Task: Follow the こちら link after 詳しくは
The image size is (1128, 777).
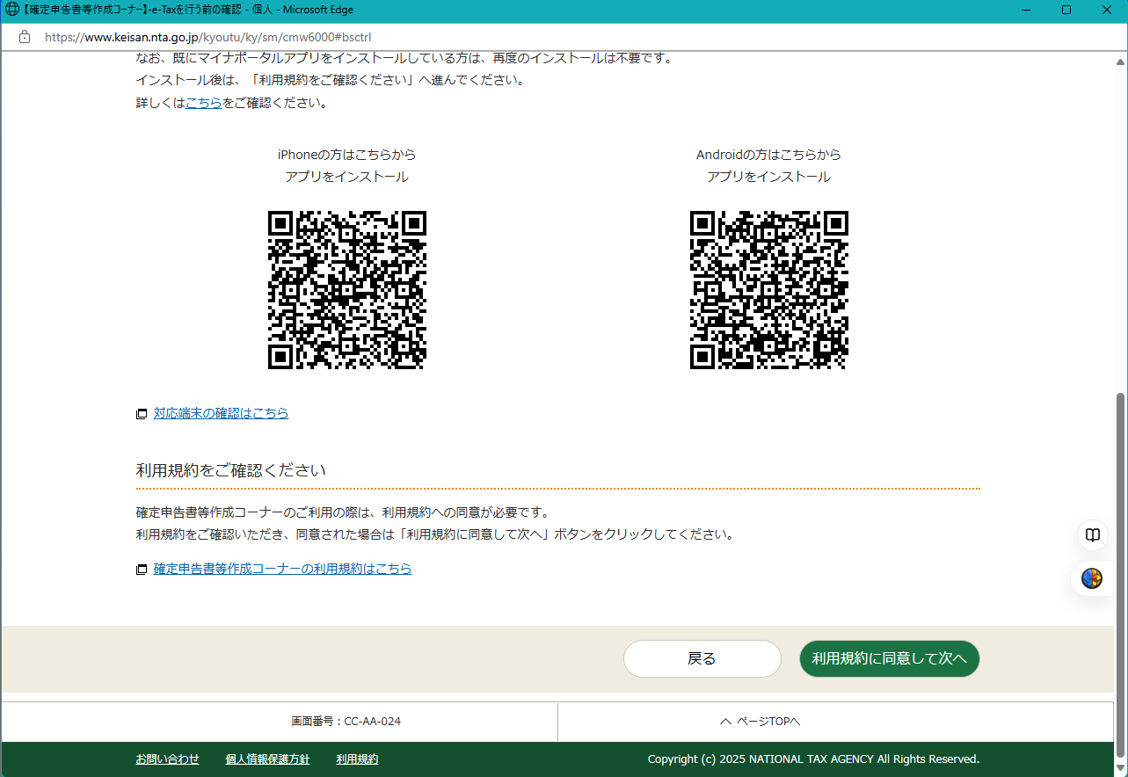Action: click(204, 103)
